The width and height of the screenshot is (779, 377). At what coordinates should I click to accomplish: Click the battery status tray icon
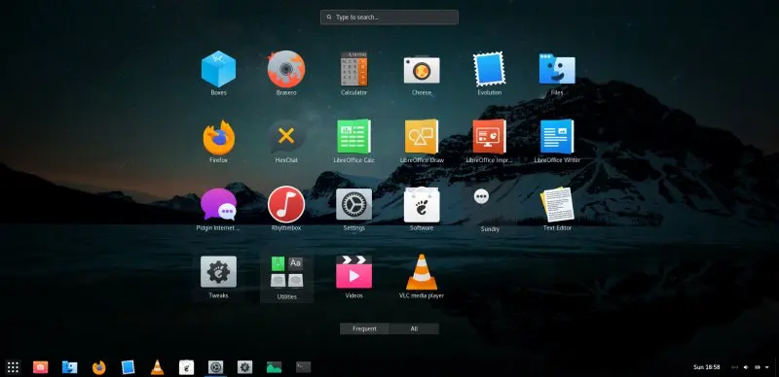pos(758,367)
